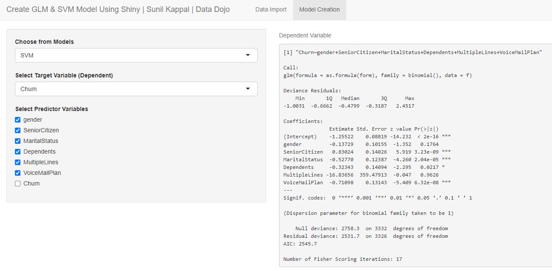Click the Choose from Models label

pyautogui.click(x=44, y=42)
